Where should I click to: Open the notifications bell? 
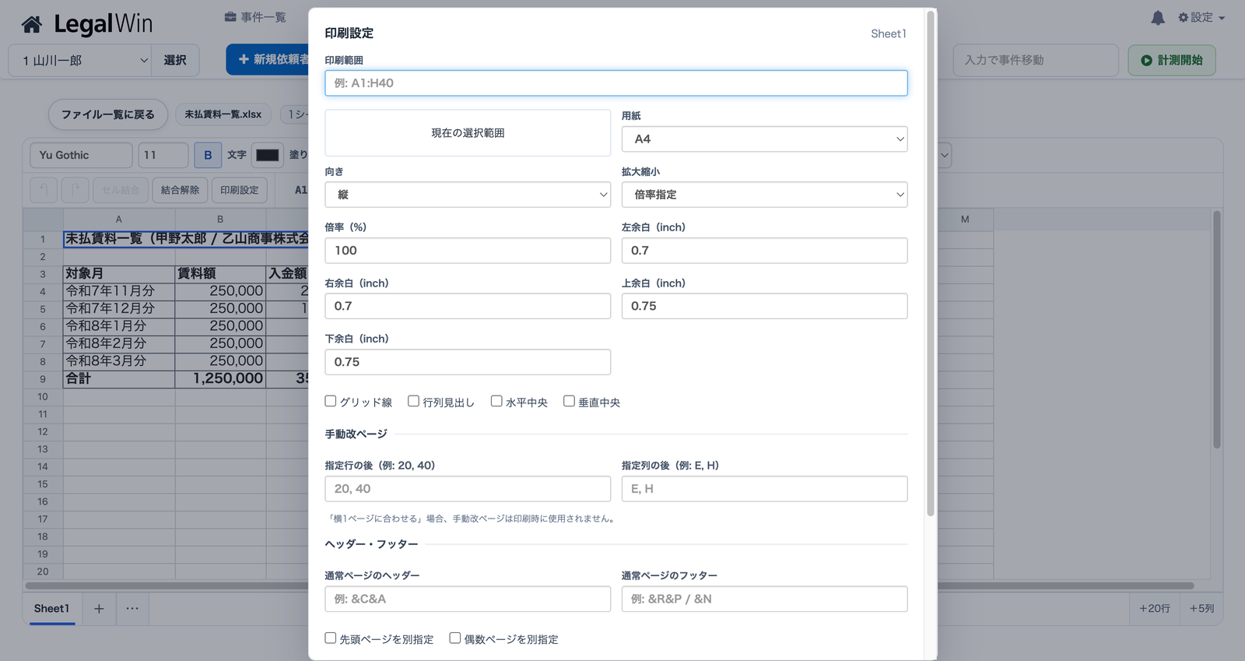point(1158,18)
